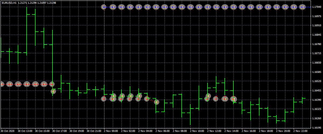
Task: Select the rightmost red arrow marker in the left-edge row
Action: 52,84
